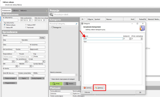The image size is (160, 97).
Task: Click the Ilość column header
Action: click(129, 19)
